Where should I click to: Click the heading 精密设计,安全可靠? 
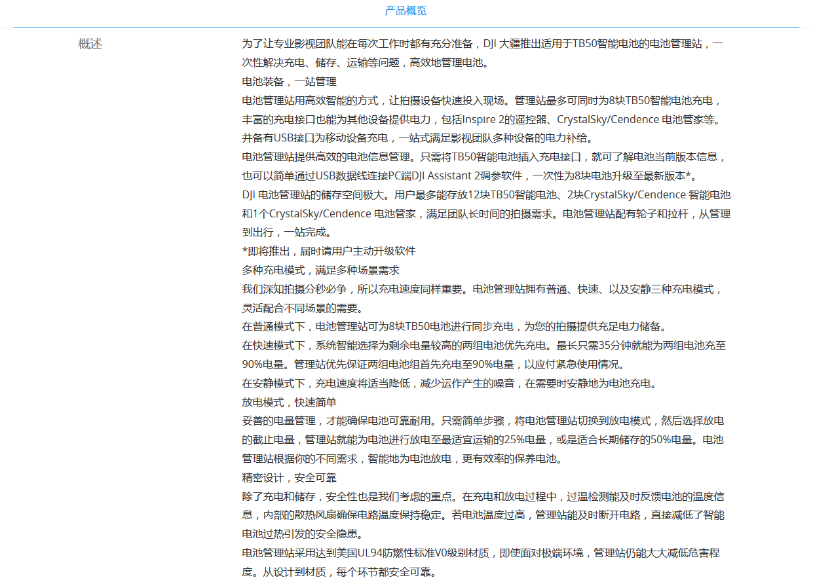click(289, 478)
